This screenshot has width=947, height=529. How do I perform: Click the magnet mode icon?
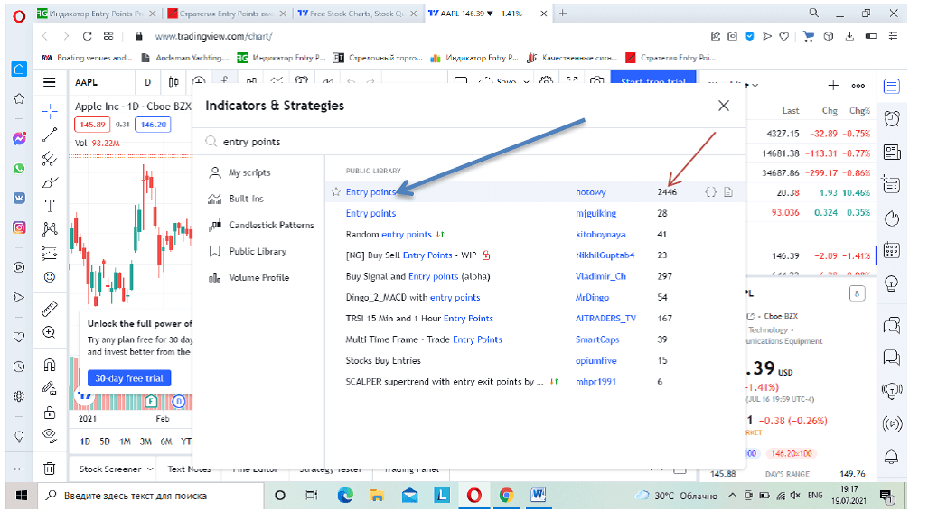pos(50,366)
